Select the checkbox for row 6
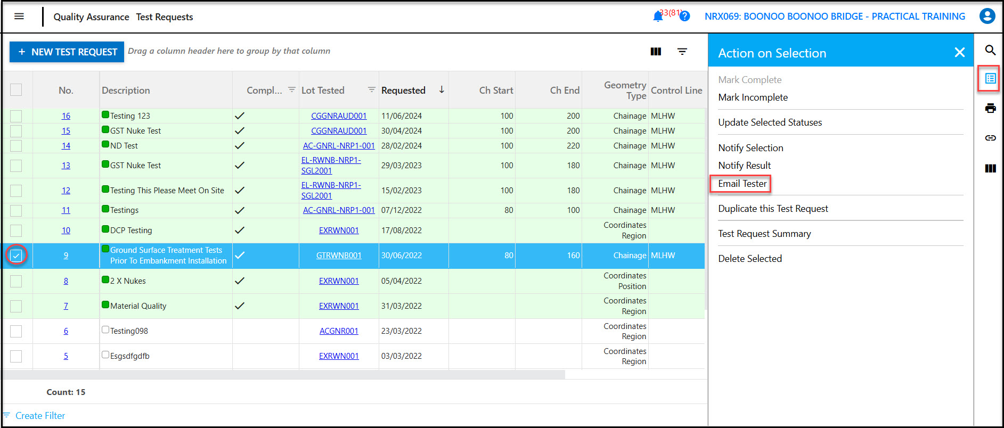1004x428 pixels. [x=16, y=331]
